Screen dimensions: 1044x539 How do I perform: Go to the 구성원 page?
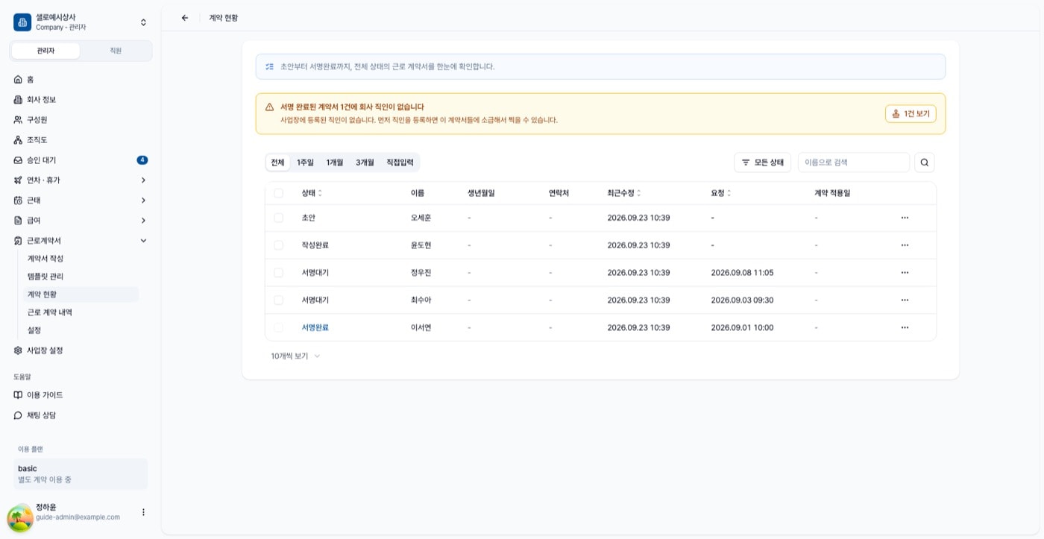coord(81,119)
